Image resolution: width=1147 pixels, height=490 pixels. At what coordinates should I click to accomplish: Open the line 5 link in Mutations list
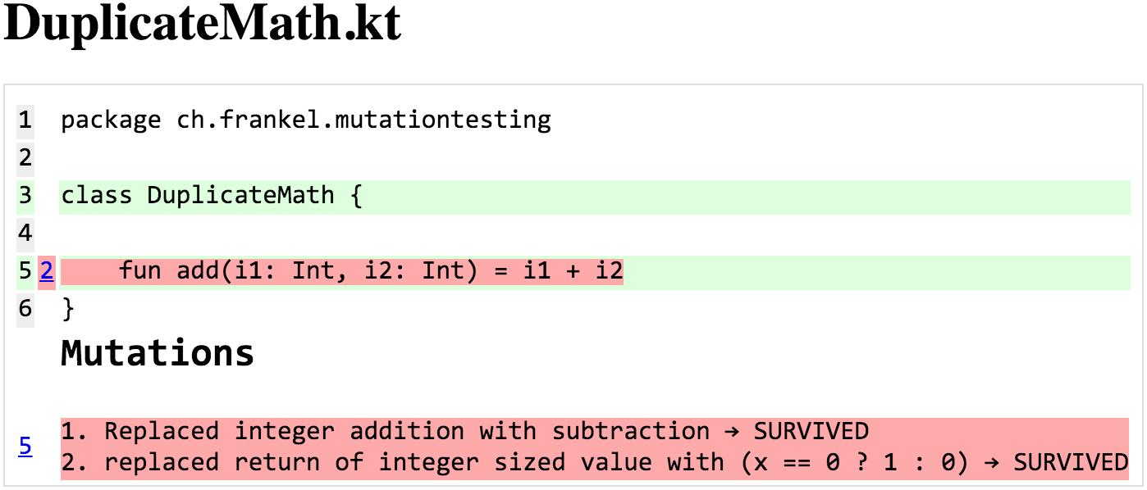[x=25, y=447]
